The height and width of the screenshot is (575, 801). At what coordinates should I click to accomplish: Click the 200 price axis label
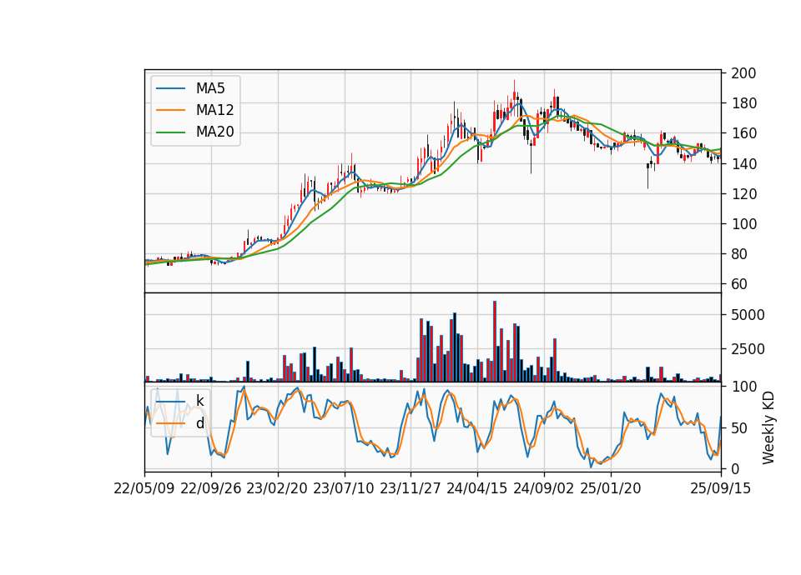[743, 73]
